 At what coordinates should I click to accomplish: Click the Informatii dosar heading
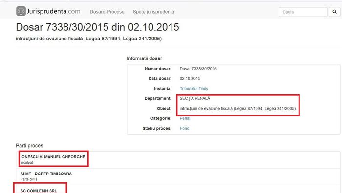[145, 58]
